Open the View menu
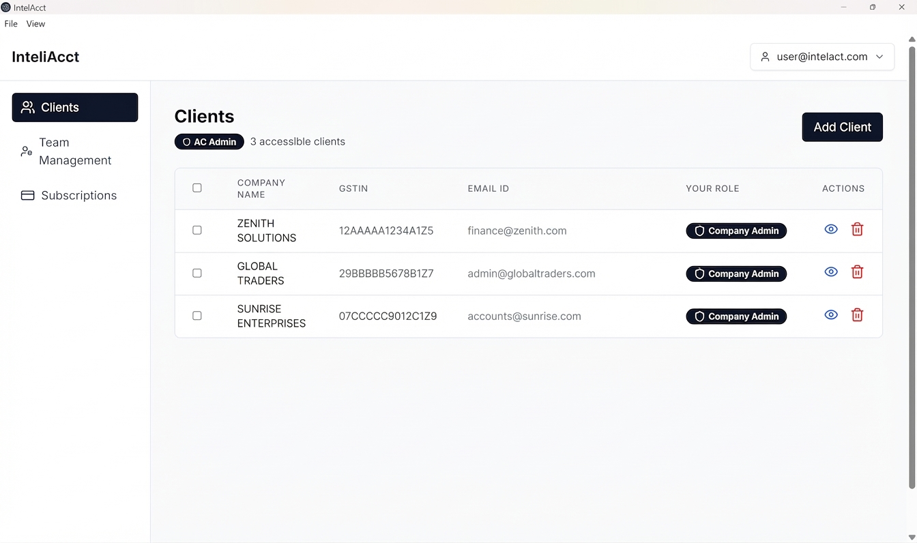This screenshot has width=917, height=543. (x=35, y=23)
